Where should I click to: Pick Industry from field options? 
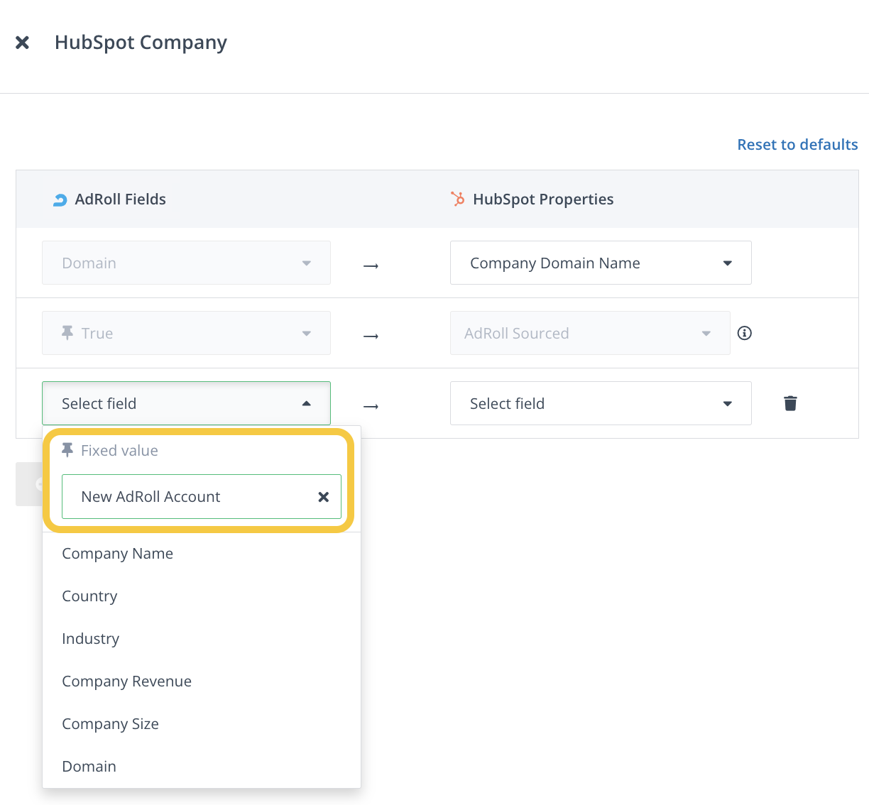pos(91,639)
